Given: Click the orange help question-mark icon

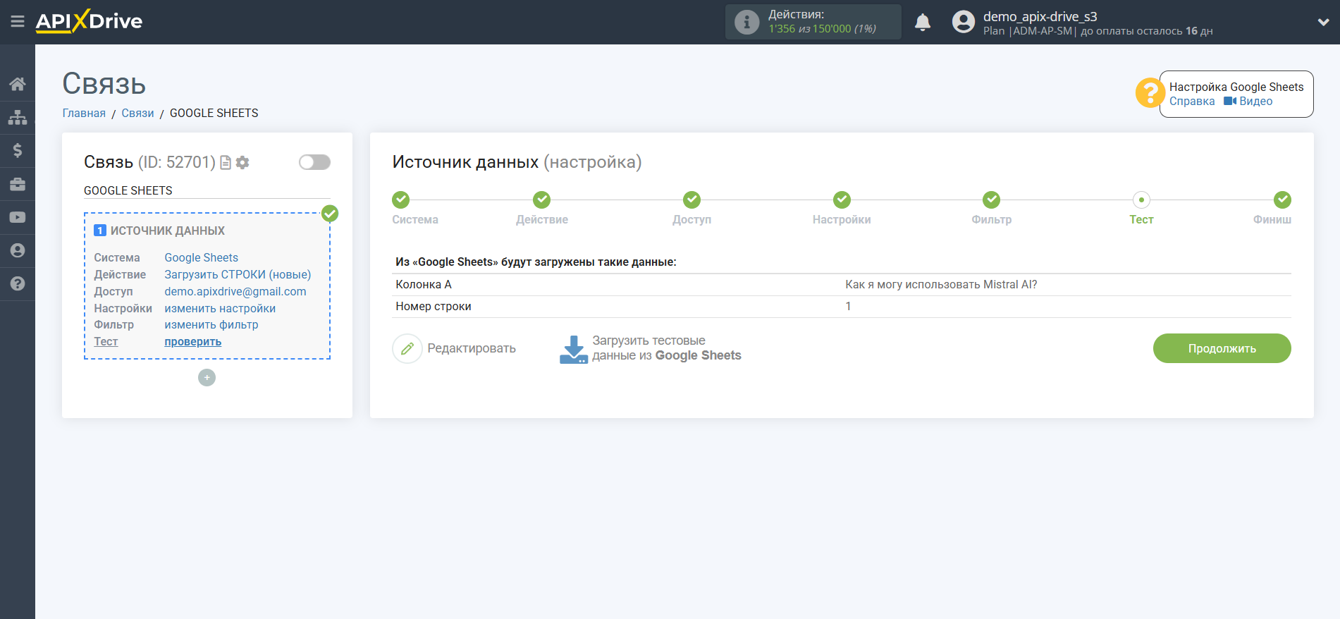Looking at the screenshot, I should pos(1149,93).
